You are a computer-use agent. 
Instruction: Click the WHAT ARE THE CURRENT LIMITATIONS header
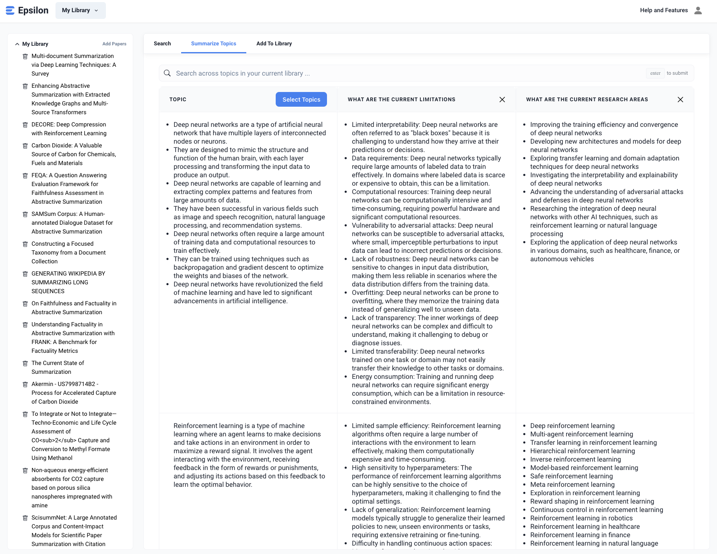[401, 100]
